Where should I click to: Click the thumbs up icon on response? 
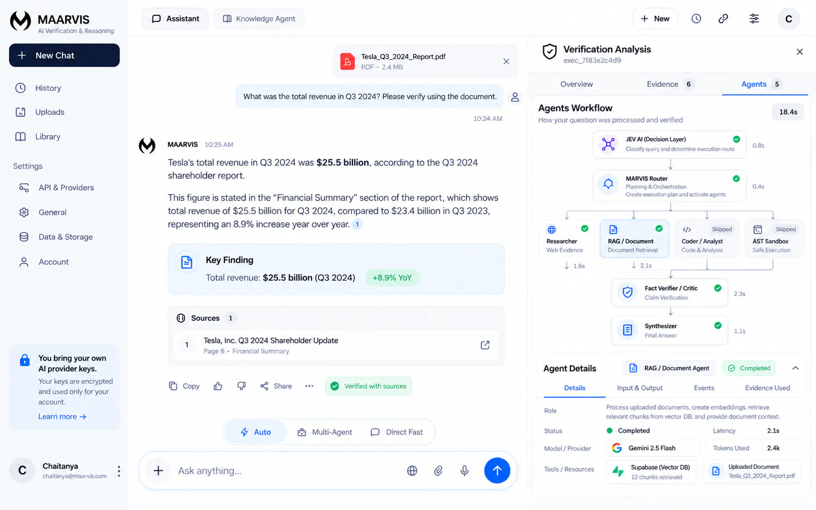click(218, 386)
